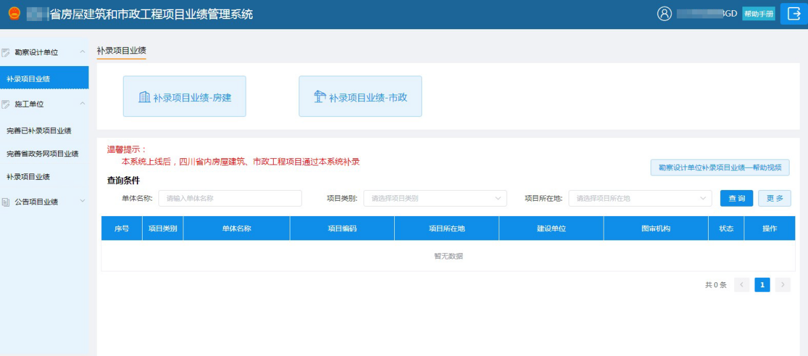The height and width of the screenshot is (356, 808).
Task: Click the 公告项目业绩 sidebar list icon
Action: (6, 202)
